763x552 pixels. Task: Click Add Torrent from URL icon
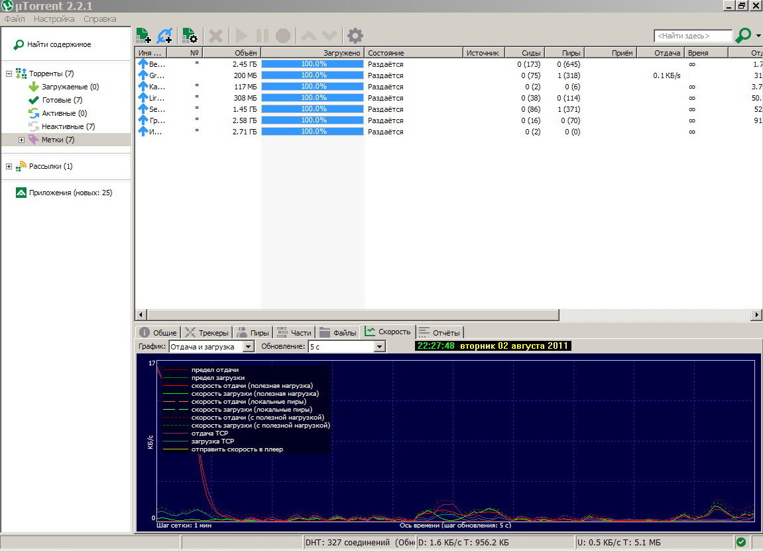pyautogui.click(x=165, y=36)
